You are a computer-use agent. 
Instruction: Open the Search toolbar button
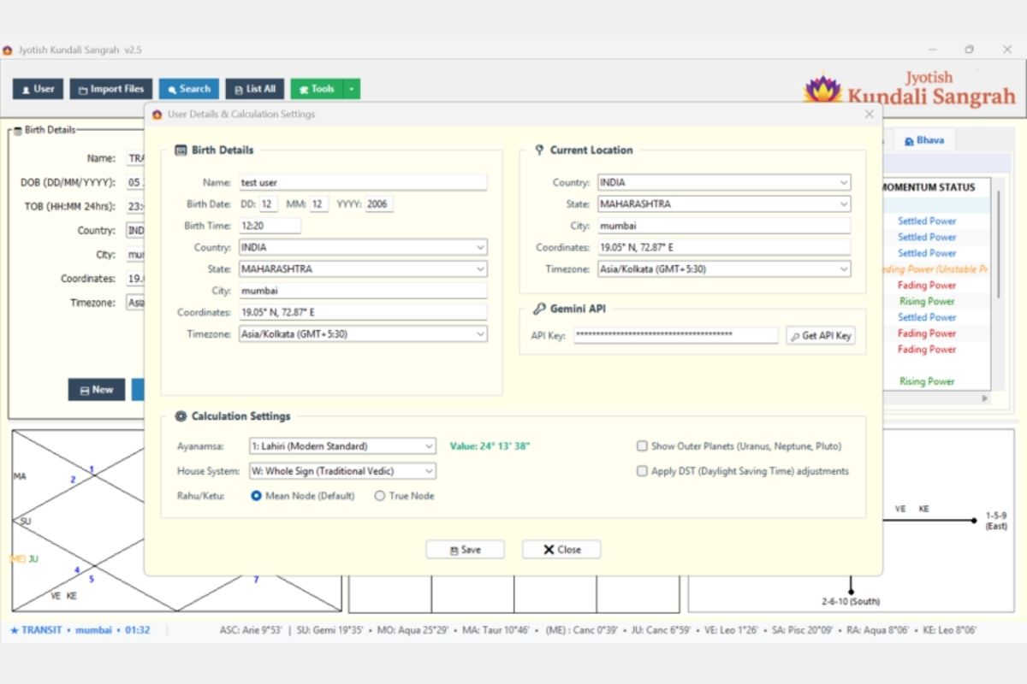coord(189,89)
